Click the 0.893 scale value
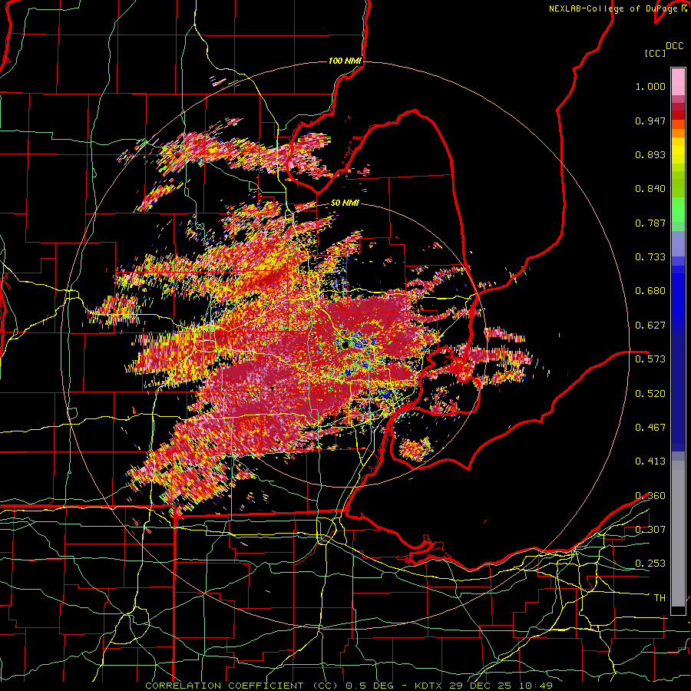691x691 pixels. [650, 154]
